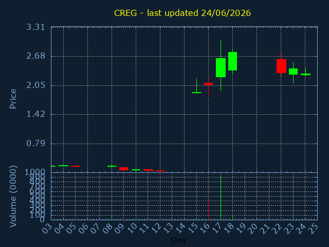The width and height of the screenshot is (329, 247).
Task: Click the green candlestick for day 04
Action: coord(63,166)
